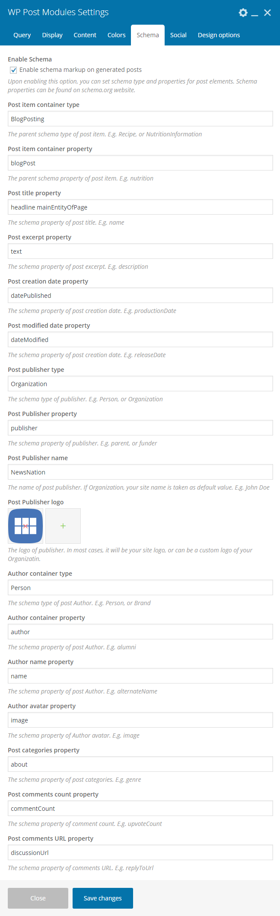280x916 pixels.
Task: Open the Display tab
Action: (x=52, y=35)
